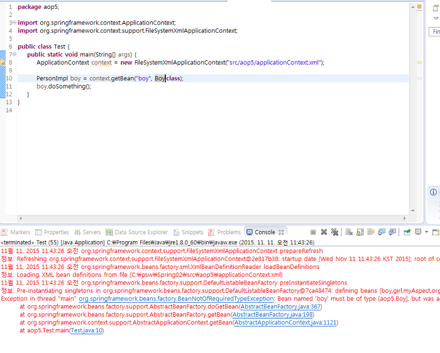Collapse the import block fold on line 3
This screenshot has height=353, width=440.
[x=14, y=23]
